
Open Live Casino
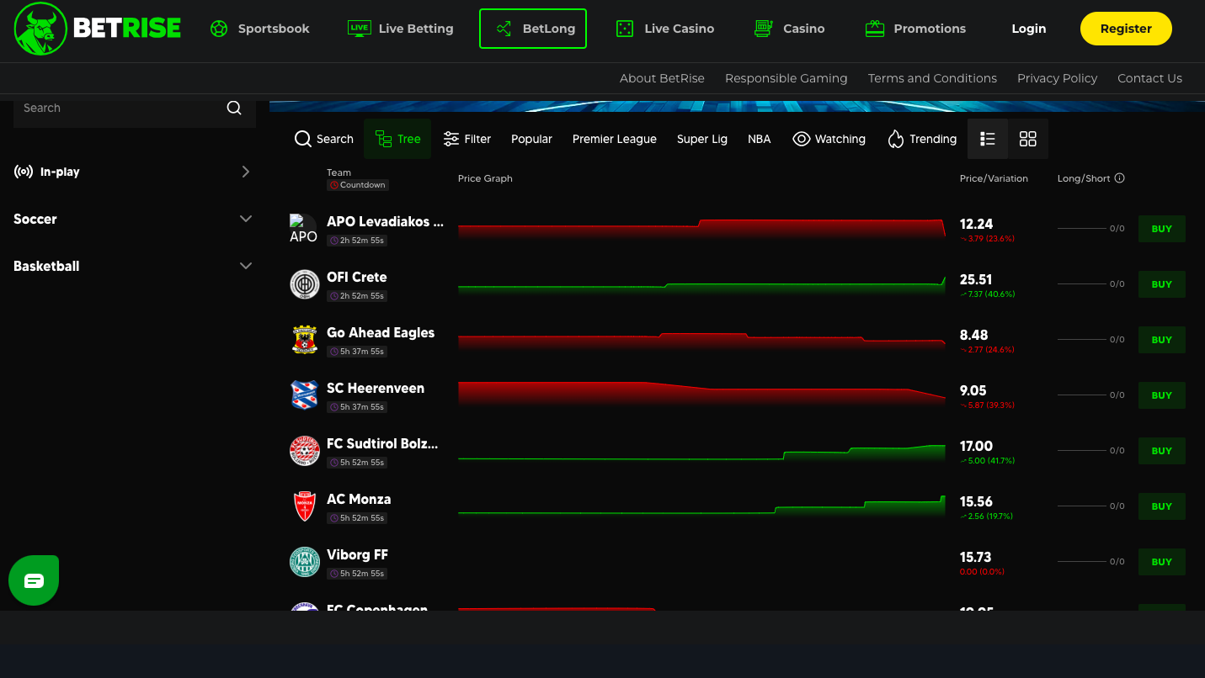(x=664, y=29)
